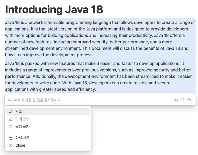Click the X icon beside Close
The width and height of the screenshot is (198, 155).
11,145
